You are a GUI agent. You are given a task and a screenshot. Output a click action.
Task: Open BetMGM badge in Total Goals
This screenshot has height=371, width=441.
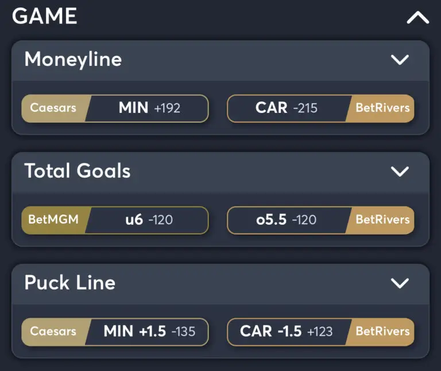52,220
